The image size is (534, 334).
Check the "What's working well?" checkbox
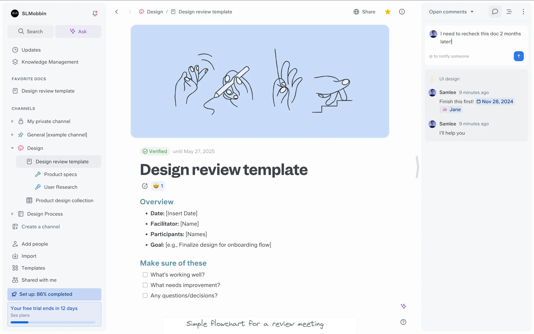tap(145, 275)
